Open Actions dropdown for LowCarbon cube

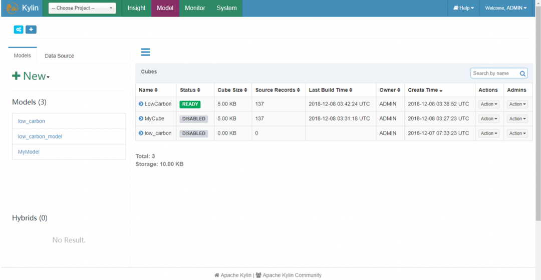click(x=489, y=104)
